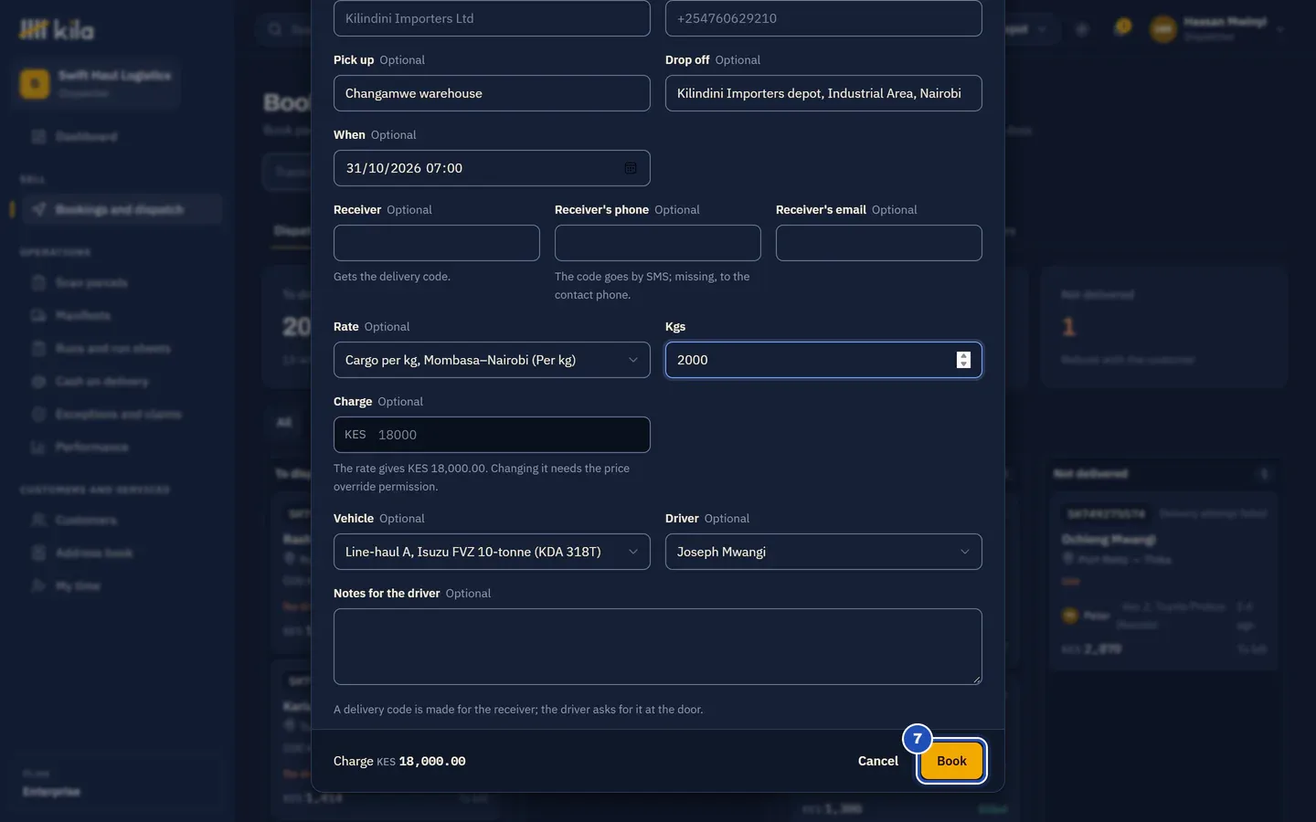Decrease Kgs with the stepper down arrow
Screen dimensions: 1316x822
[963, 364]
